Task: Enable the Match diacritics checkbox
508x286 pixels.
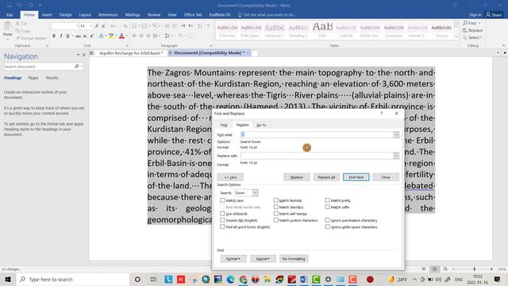Action: pyautogui.click(x=275, y=207)
